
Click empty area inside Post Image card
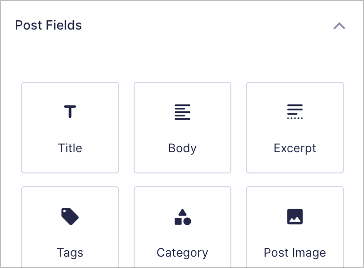pyautogui.click(x=263, y=234)
